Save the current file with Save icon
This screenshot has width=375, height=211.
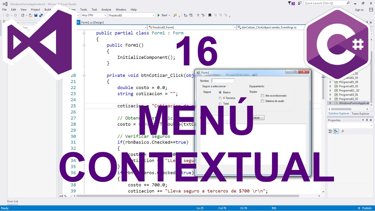[36, 15]
